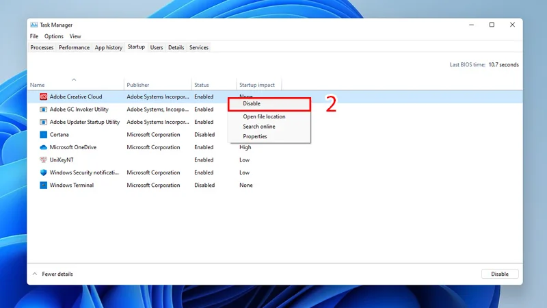Click Windows Terminal's None impact value

(246, 185)
